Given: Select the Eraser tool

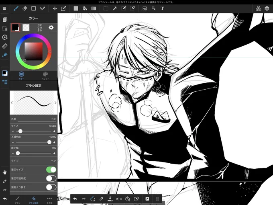Looking at the screenshot, I should click(25, 8).
